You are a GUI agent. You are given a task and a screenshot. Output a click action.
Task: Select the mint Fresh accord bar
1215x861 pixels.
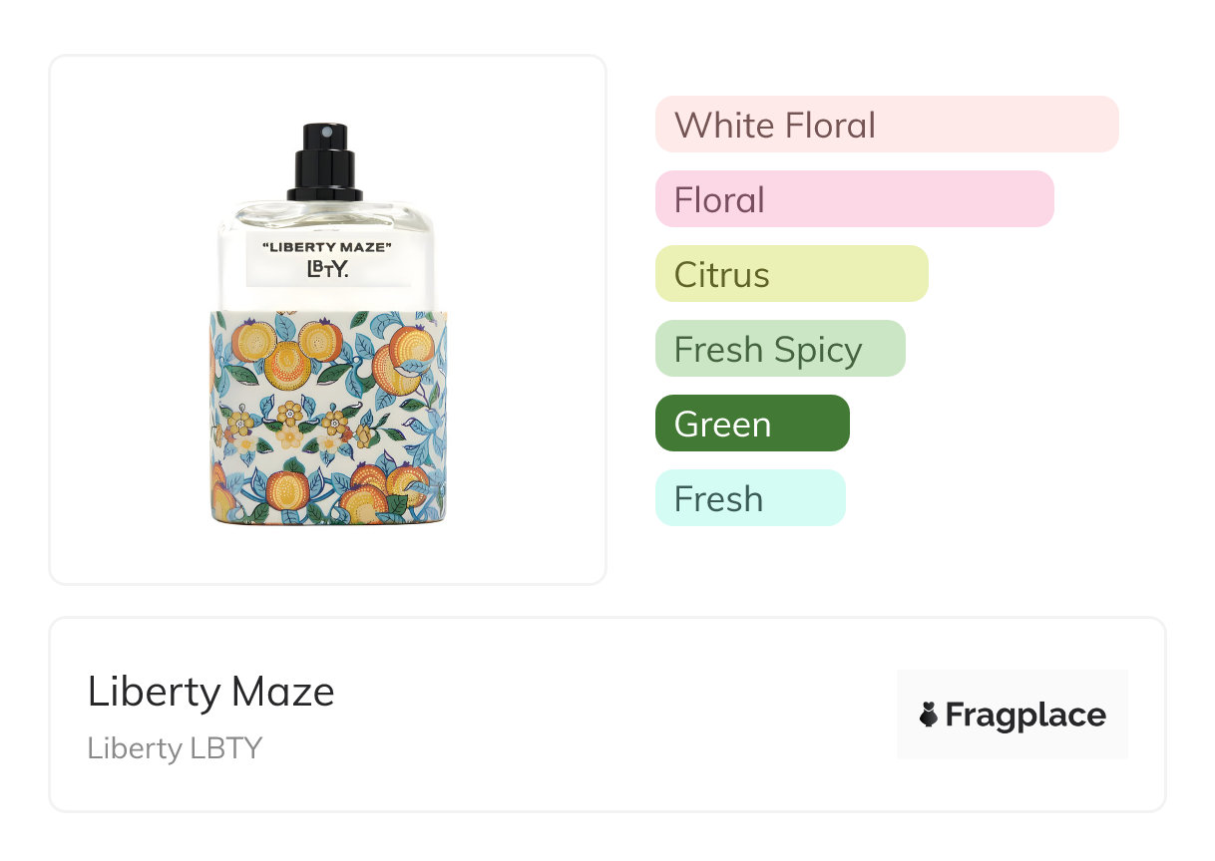click(749, 498)
